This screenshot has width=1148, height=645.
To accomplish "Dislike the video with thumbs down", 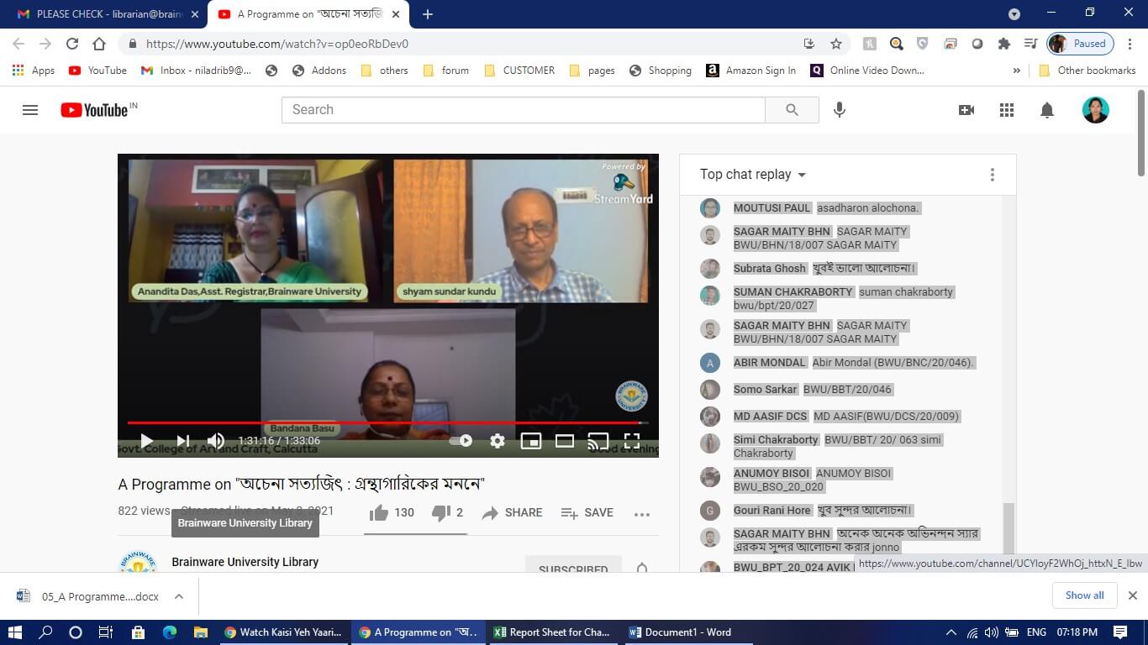I will pyautogui.click(x=441, y=513).
